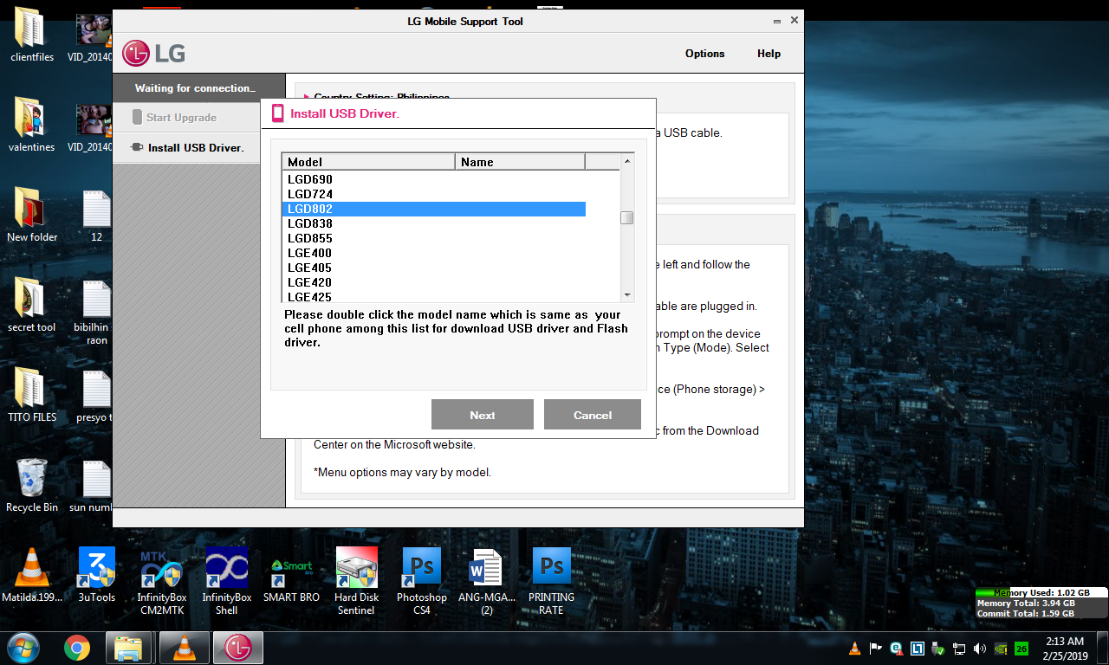Close the LG Mobile Support Tool window
Screen dimensions: 1109x665
(794, 21)
